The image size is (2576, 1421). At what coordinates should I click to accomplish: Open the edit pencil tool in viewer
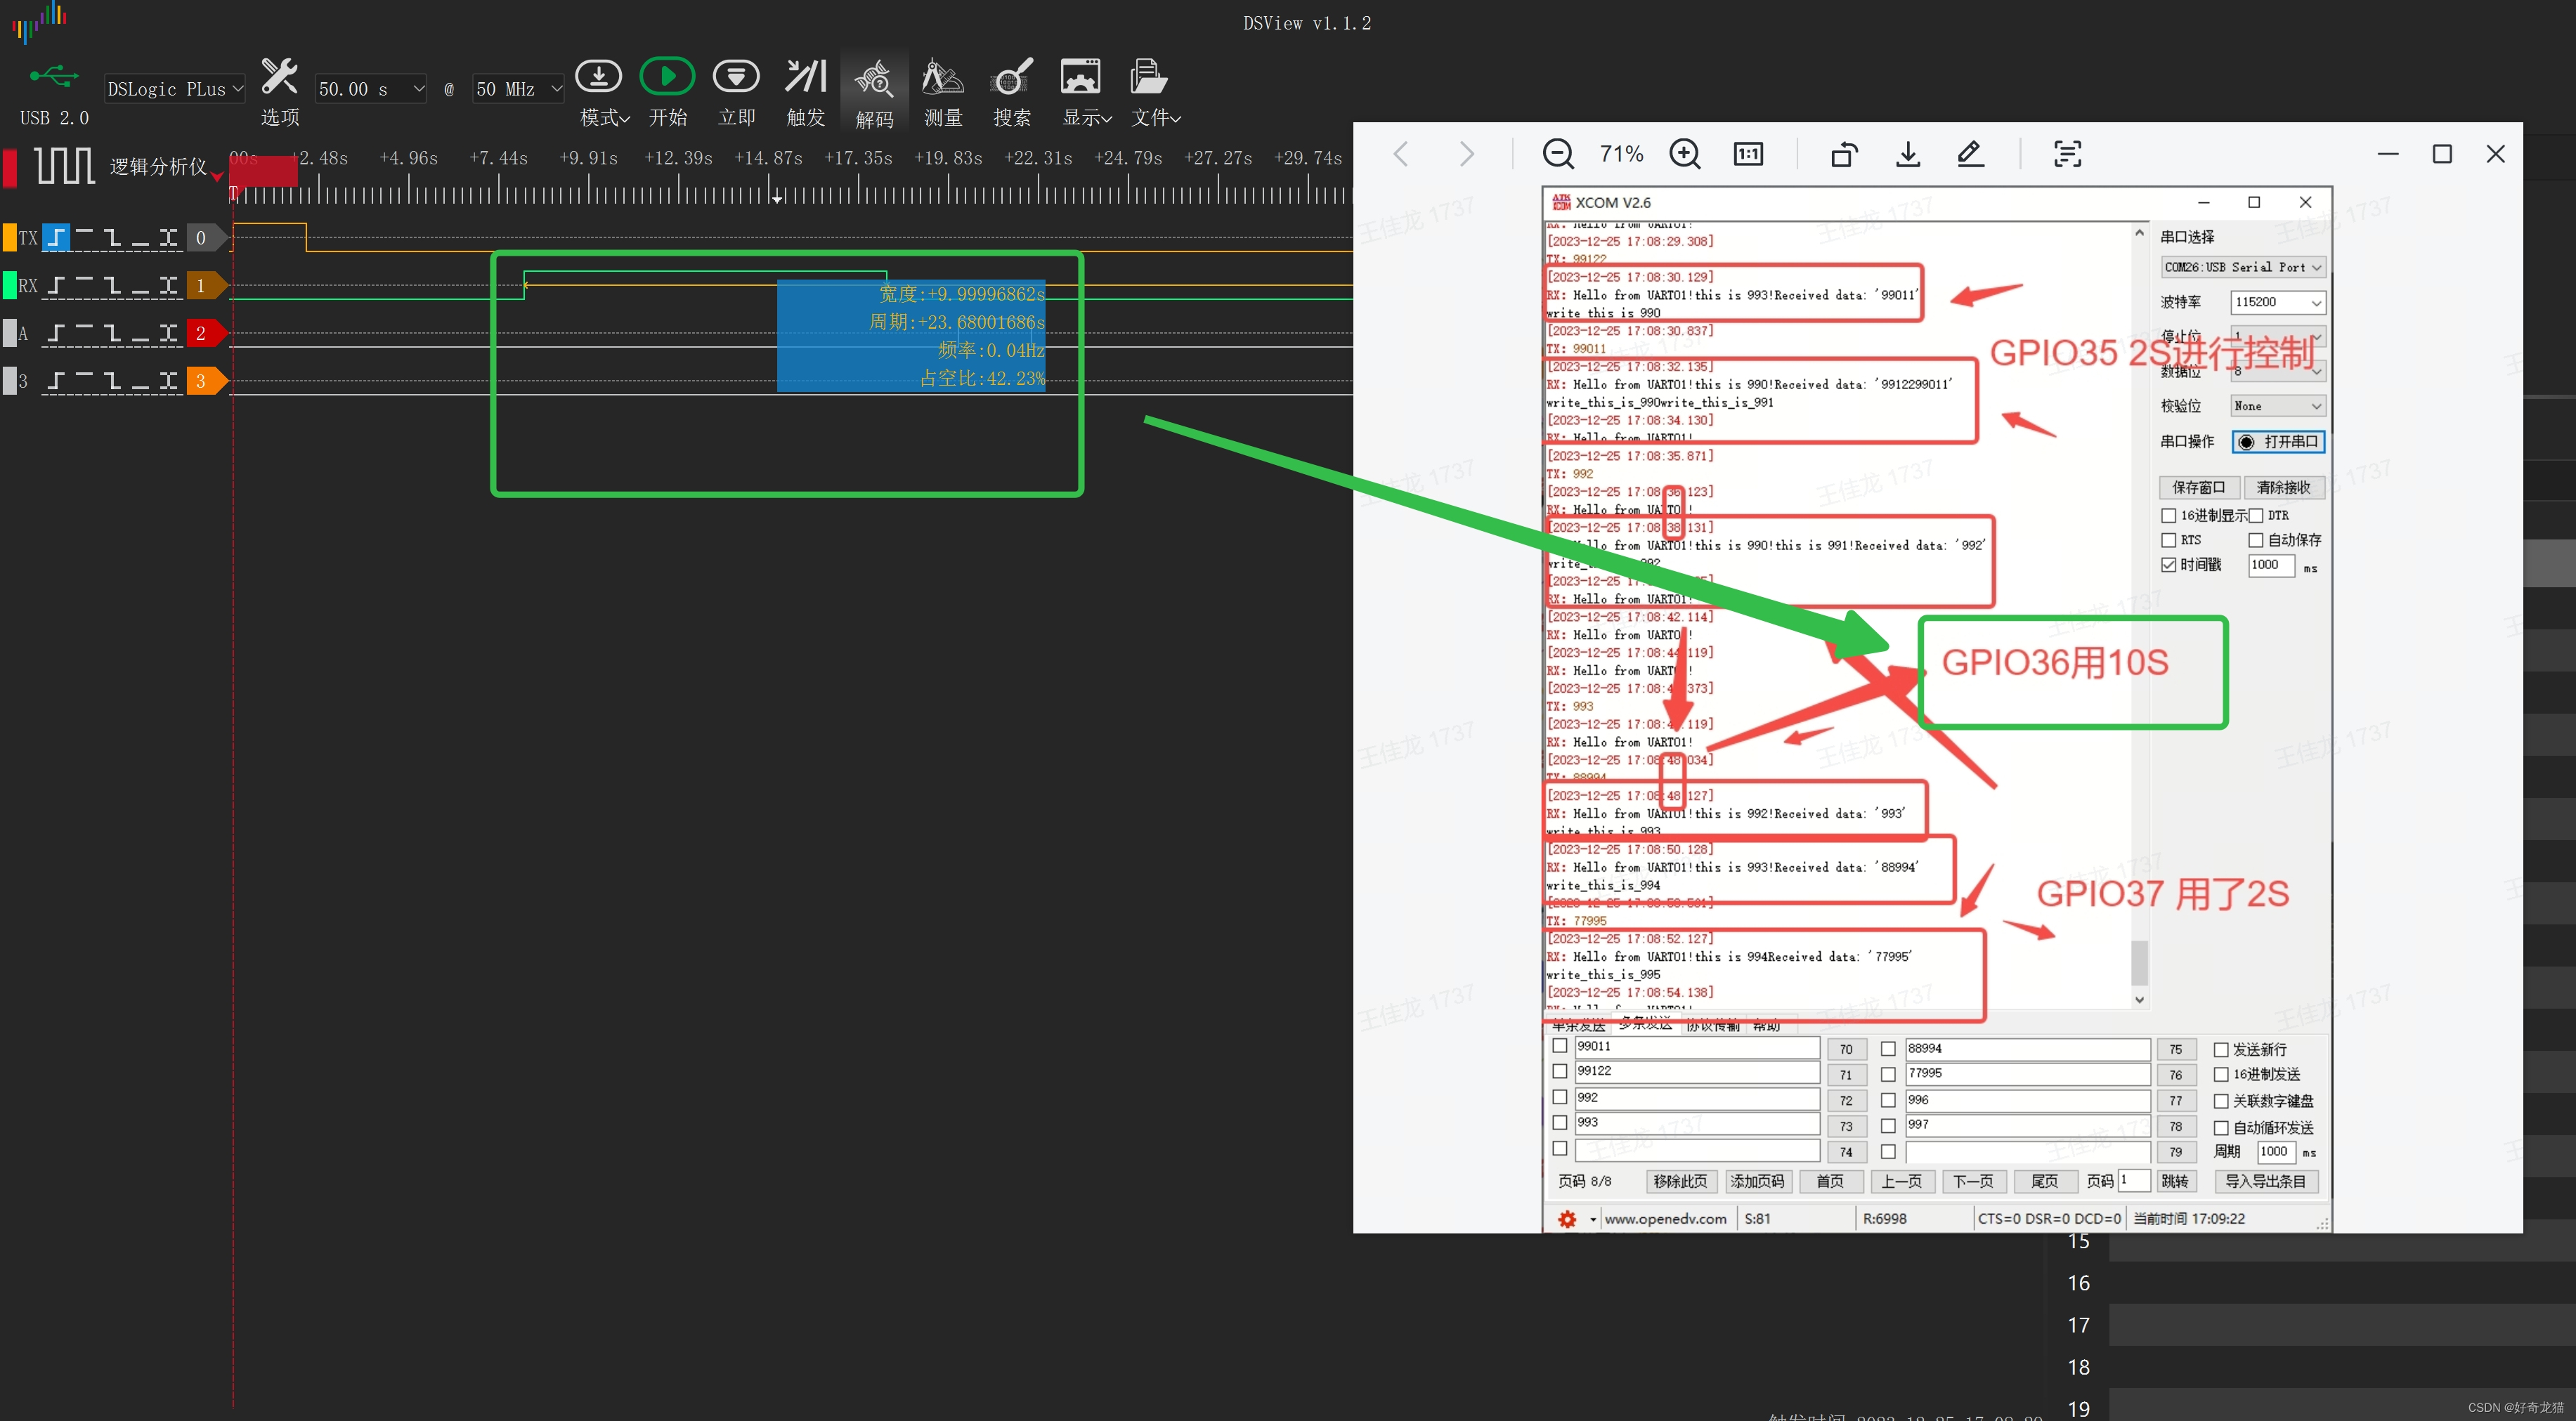(1970, 154)
